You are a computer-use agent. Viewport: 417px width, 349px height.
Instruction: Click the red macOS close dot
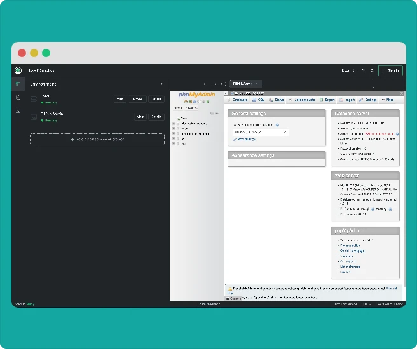click(x=22, y=53)
